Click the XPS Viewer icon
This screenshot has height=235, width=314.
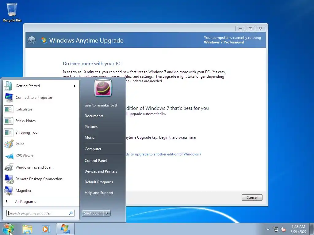pyautogui.click(x=9, y=156)
